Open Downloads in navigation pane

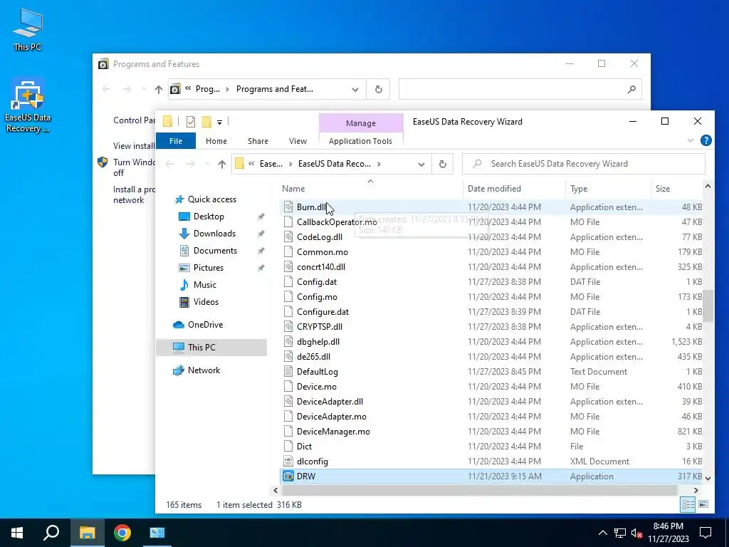(x=214, y=234)
